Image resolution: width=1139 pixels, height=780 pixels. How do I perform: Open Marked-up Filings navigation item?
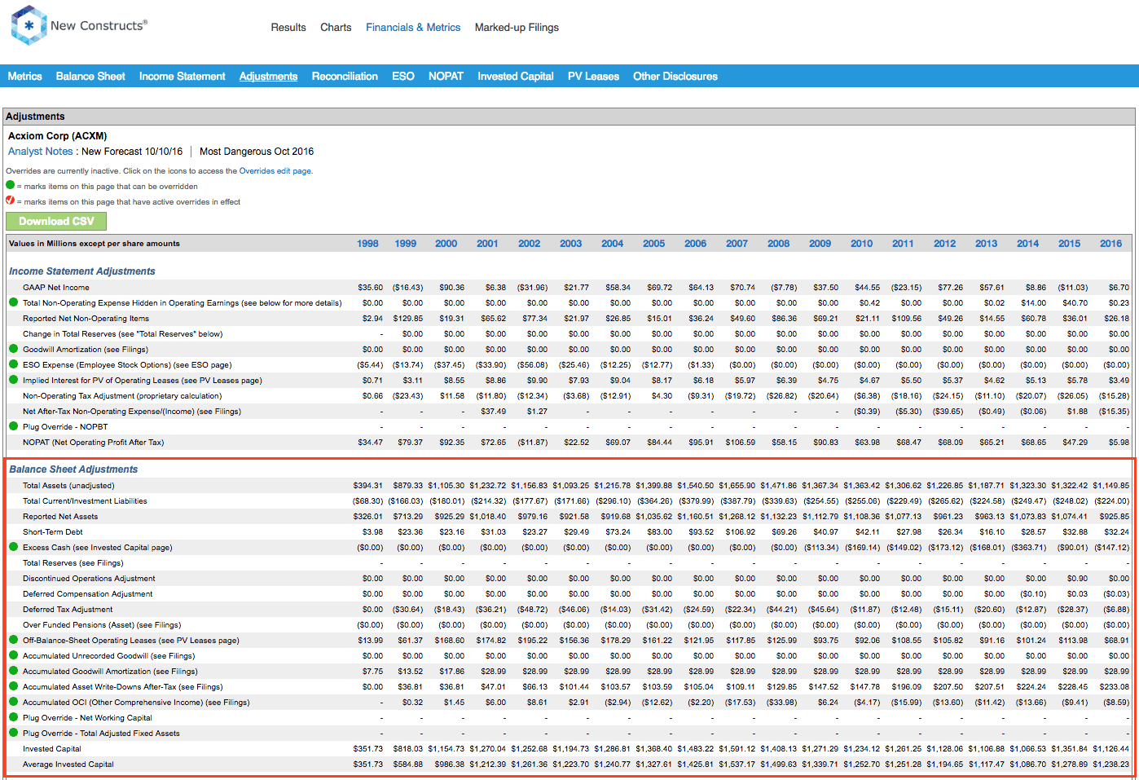pos(517,28)
